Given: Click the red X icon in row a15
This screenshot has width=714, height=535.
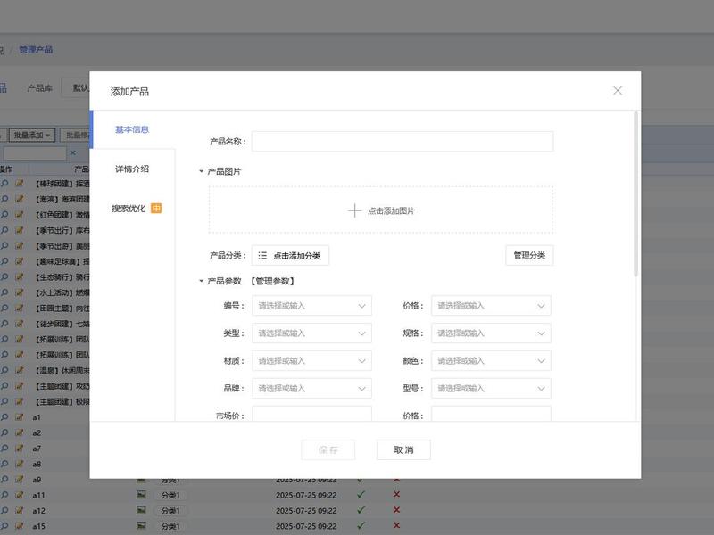Looking at the screenshot, I should coord(396,525).
